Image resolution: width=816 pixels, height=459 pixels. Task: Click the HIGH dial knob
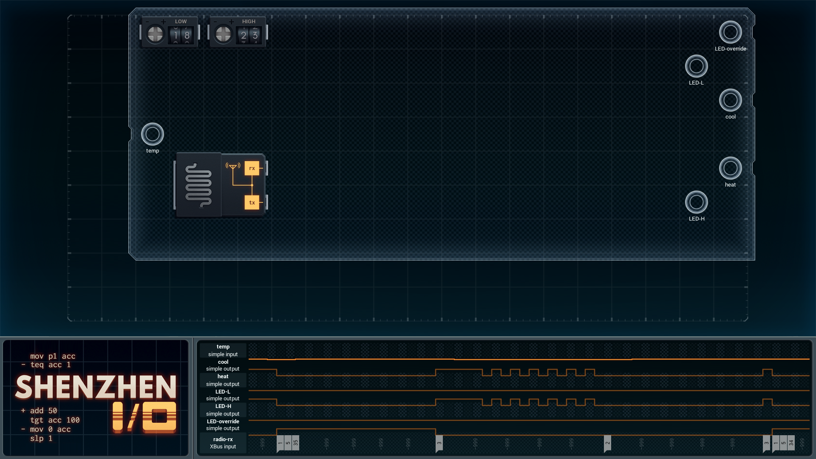pyautogui.click(x=223, y=34)
